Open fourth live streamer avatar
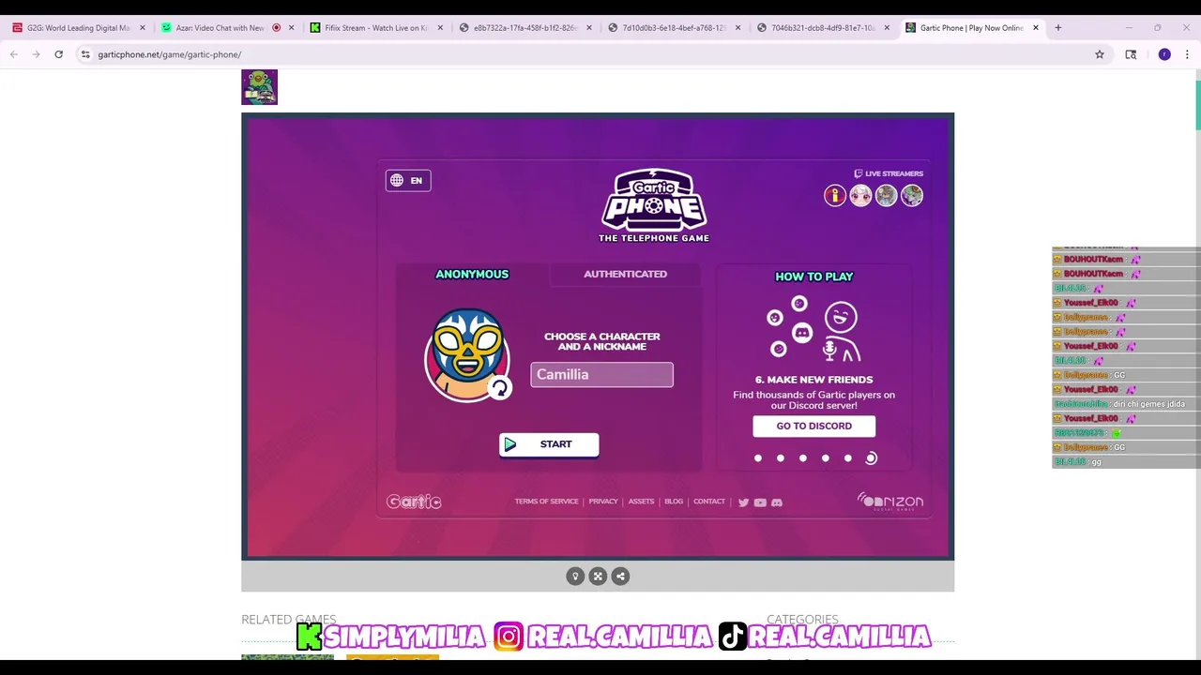1201x675 pixels. click(x=911, y=195)
